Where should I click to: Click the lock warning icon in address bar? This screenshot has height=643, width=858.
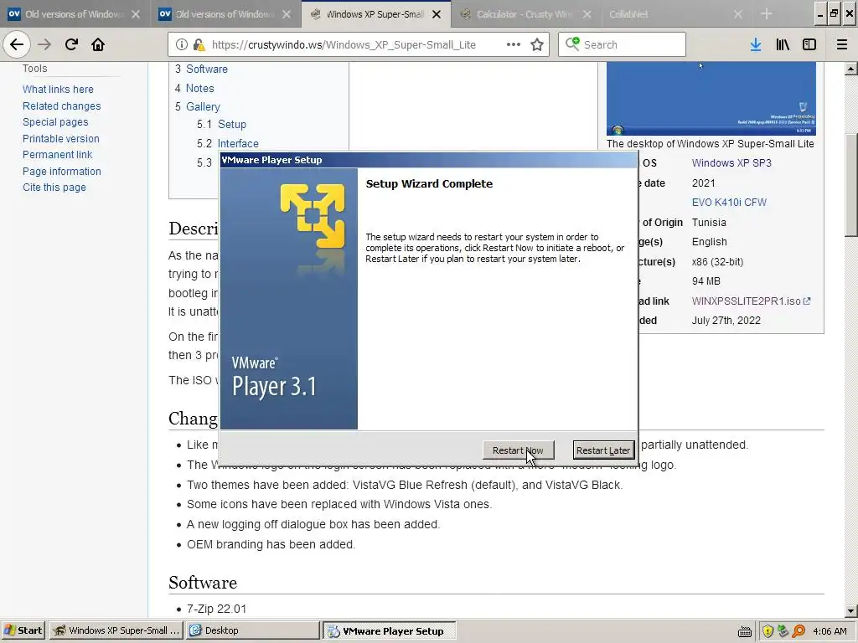click(199, 45)
